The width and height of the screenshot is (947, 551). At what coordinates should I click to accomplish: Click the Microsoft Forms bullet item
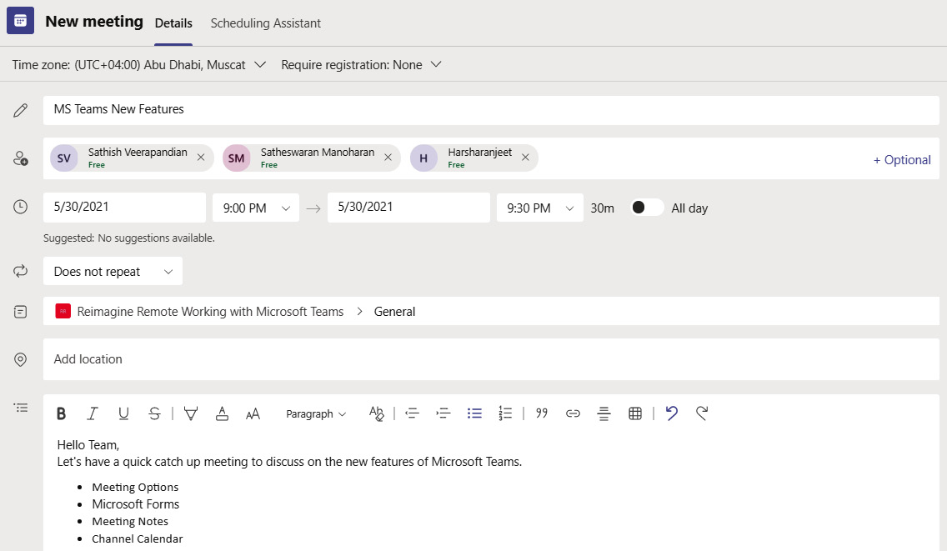point(135,503)
